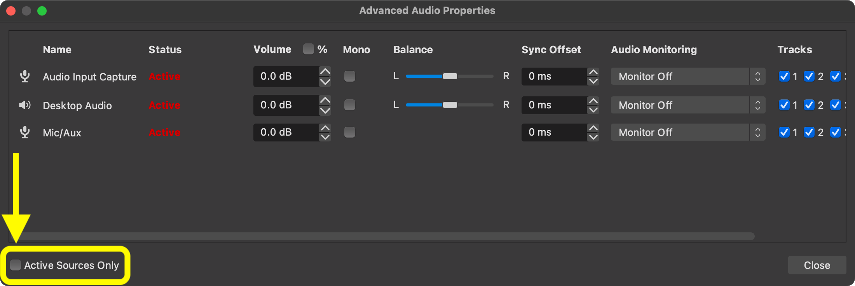Decrease sync offset of Mic/Aux
The width and height of the screenshot is (855, 286).
coord(593,137)
